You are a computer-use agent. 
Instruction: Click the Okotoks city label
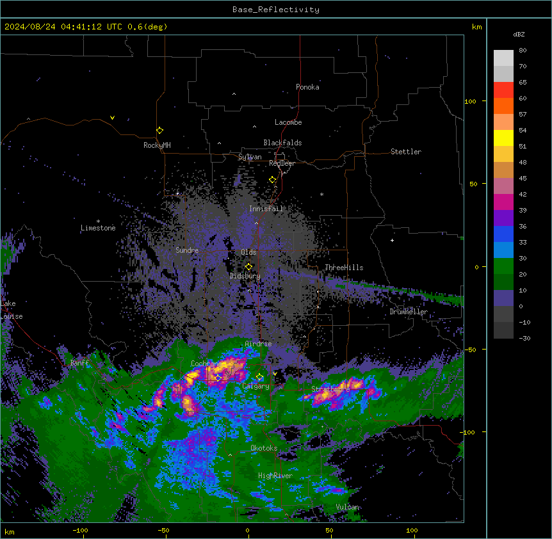pyautogui.click(x=264, y=448)
